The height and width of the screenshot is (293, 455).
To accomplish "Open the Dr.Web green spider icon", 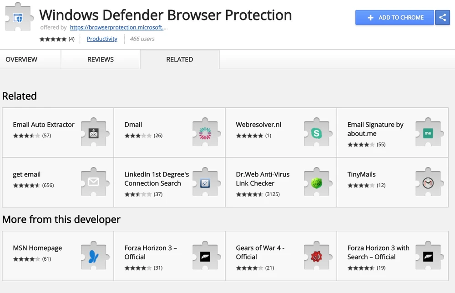I will 316,183.
